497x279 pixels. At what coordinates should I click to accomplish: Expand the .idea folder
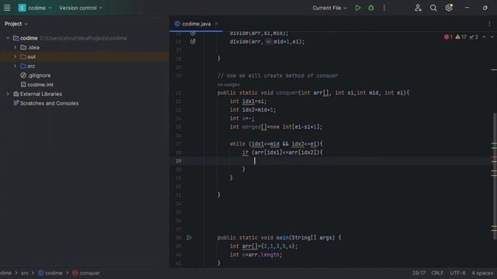coord(15,47)
